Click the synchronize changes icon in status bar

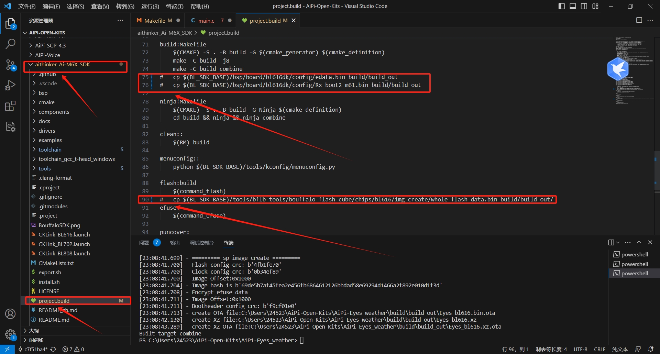point(54,349)
